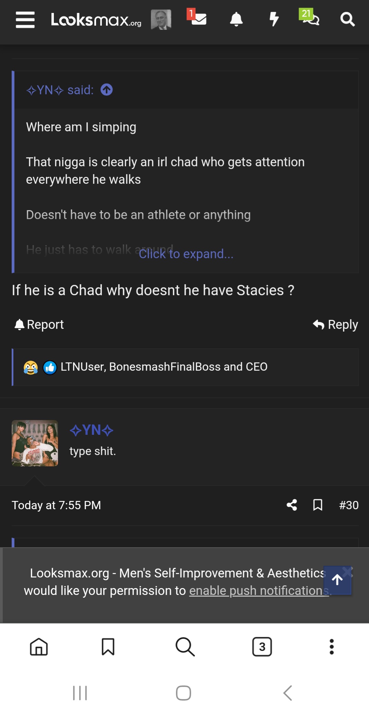Open the browser three-dot menu

(x=331, y=647)
